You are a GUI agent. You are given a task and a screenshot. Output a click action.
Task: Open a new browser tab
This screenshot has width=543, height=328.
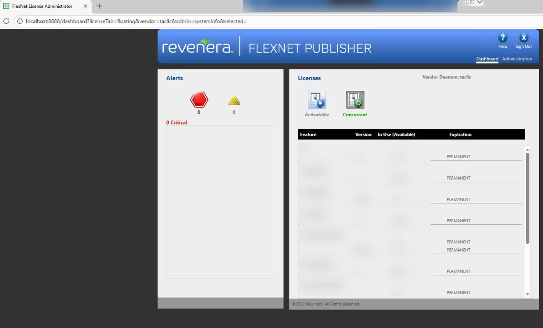click(x=99, y=6)
